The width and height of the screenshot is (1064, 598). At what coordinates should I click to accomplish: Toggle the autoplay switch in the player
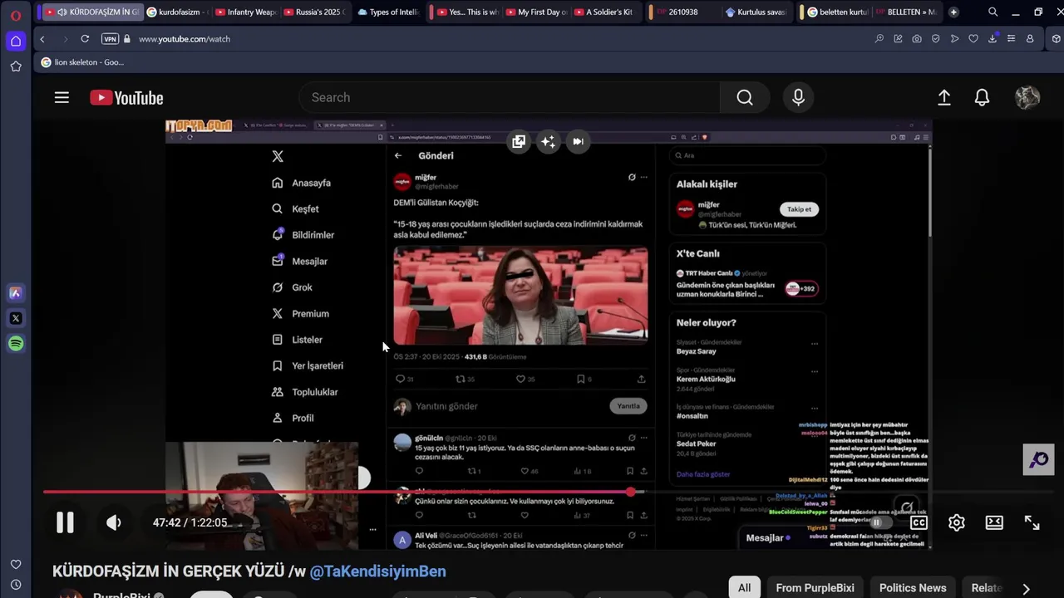tap(879, 522)
